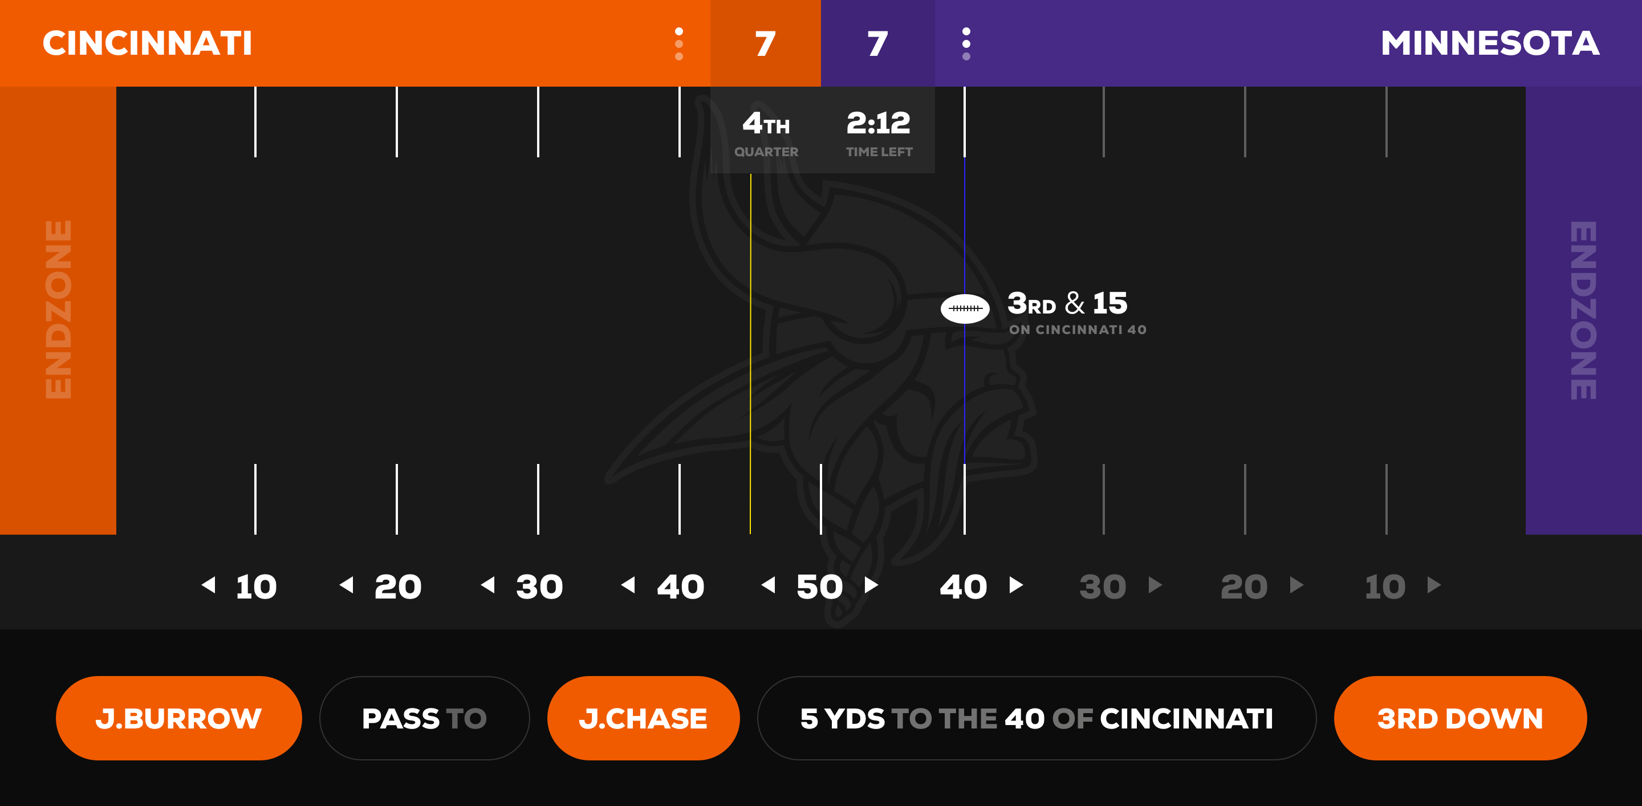Click the football icon on the field

(965, 308)
